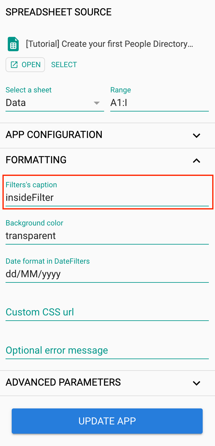Focus the Range field containing A1:I
The width and height of the screenshot is (215, 446).
click(160, 103)
